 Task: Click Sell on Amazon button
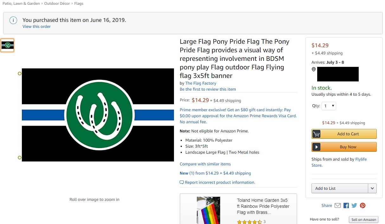click(363, 220)
